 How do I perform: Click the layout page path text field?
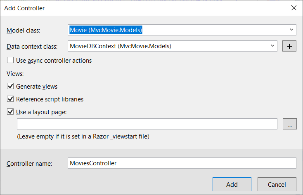pos(147,124)
